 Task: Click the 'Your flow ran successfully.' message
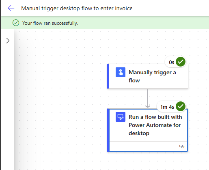50,23
